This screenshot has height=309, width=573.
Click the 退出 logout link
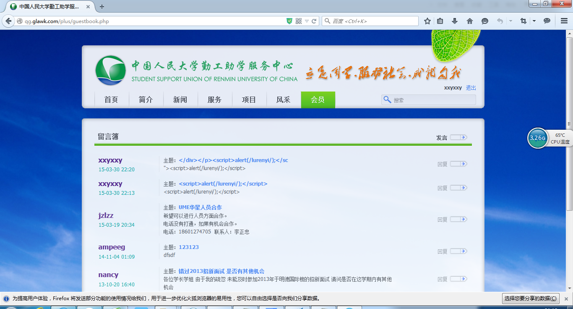[x=471, y=88]
